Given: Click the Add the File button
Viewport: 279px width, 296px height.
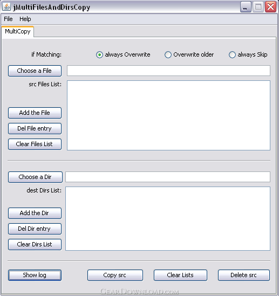Looking at the screenshot, I should [35, 113].
